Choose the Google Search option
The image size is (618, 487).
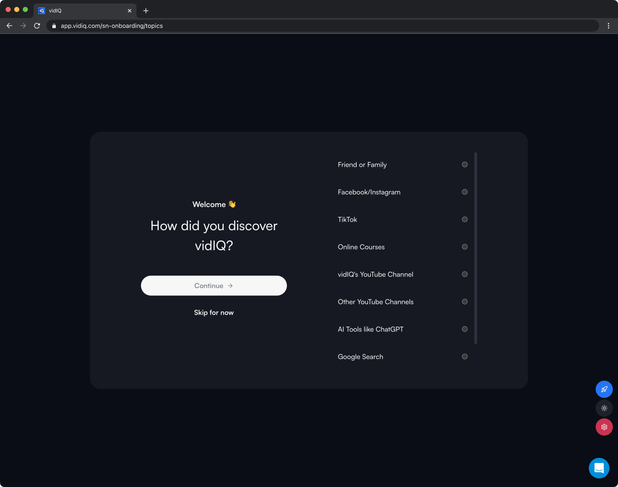(x=464, y=357)
